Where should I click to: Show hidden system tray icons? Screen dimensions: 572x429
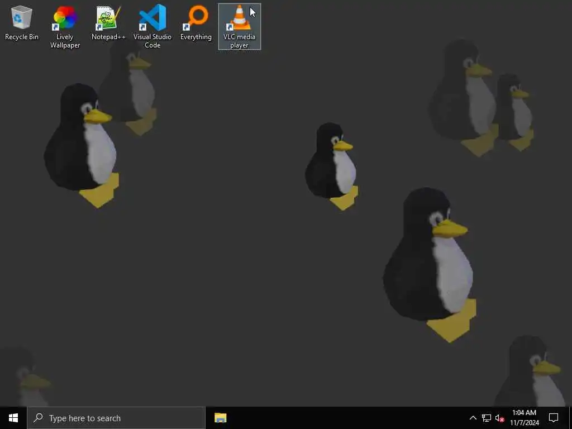pos(473,418)
